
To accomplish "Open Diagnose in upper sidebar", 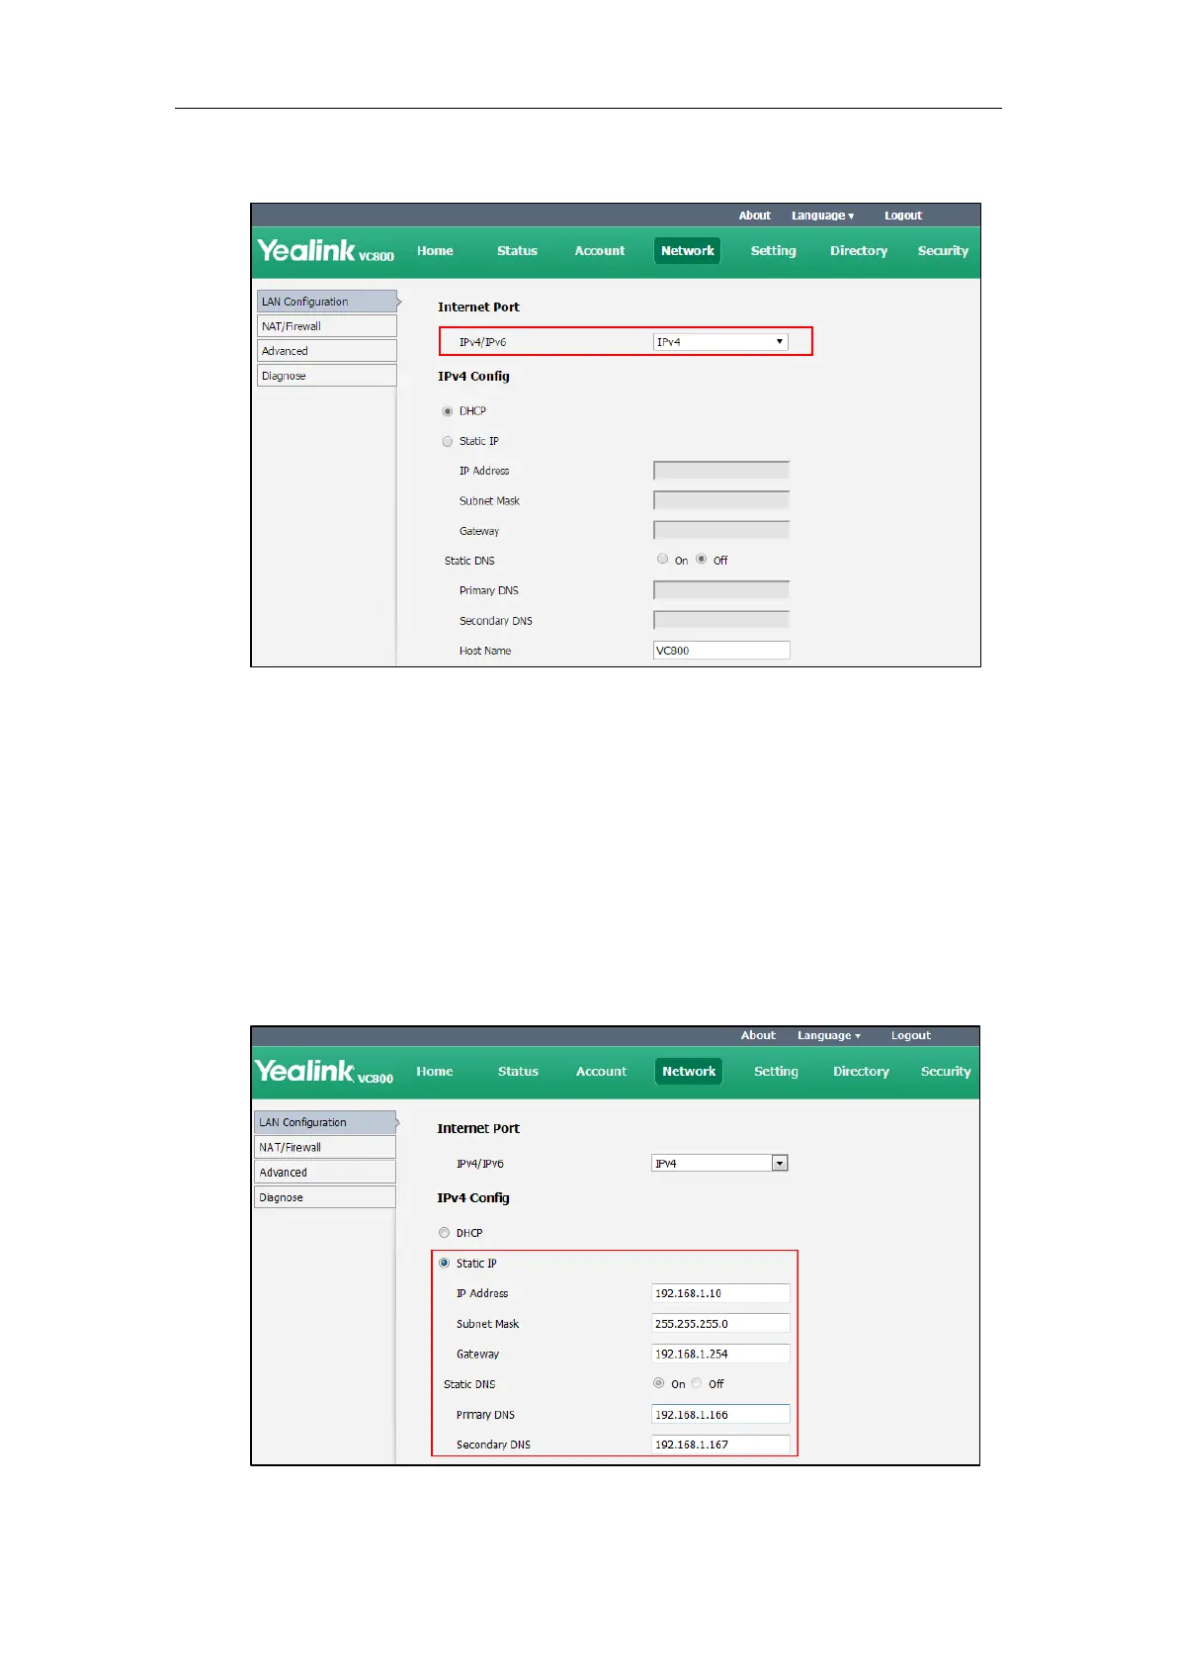I will point(327,376).
